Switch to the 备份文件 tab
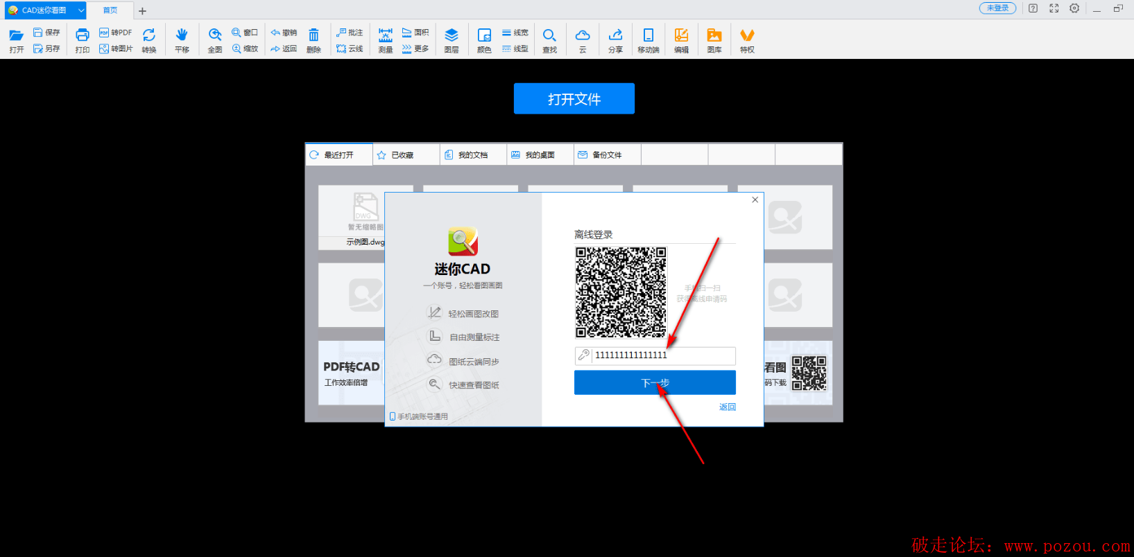The width and height of the screenshot is (1134, 557). 608,154
